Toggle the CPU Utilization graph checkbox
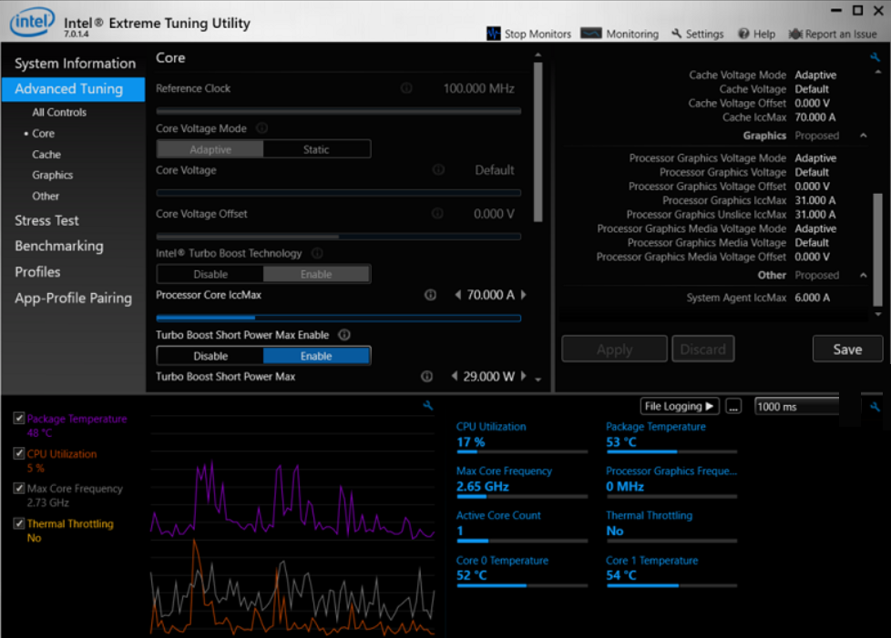This screenshot has height=638, width=891. 19,453
